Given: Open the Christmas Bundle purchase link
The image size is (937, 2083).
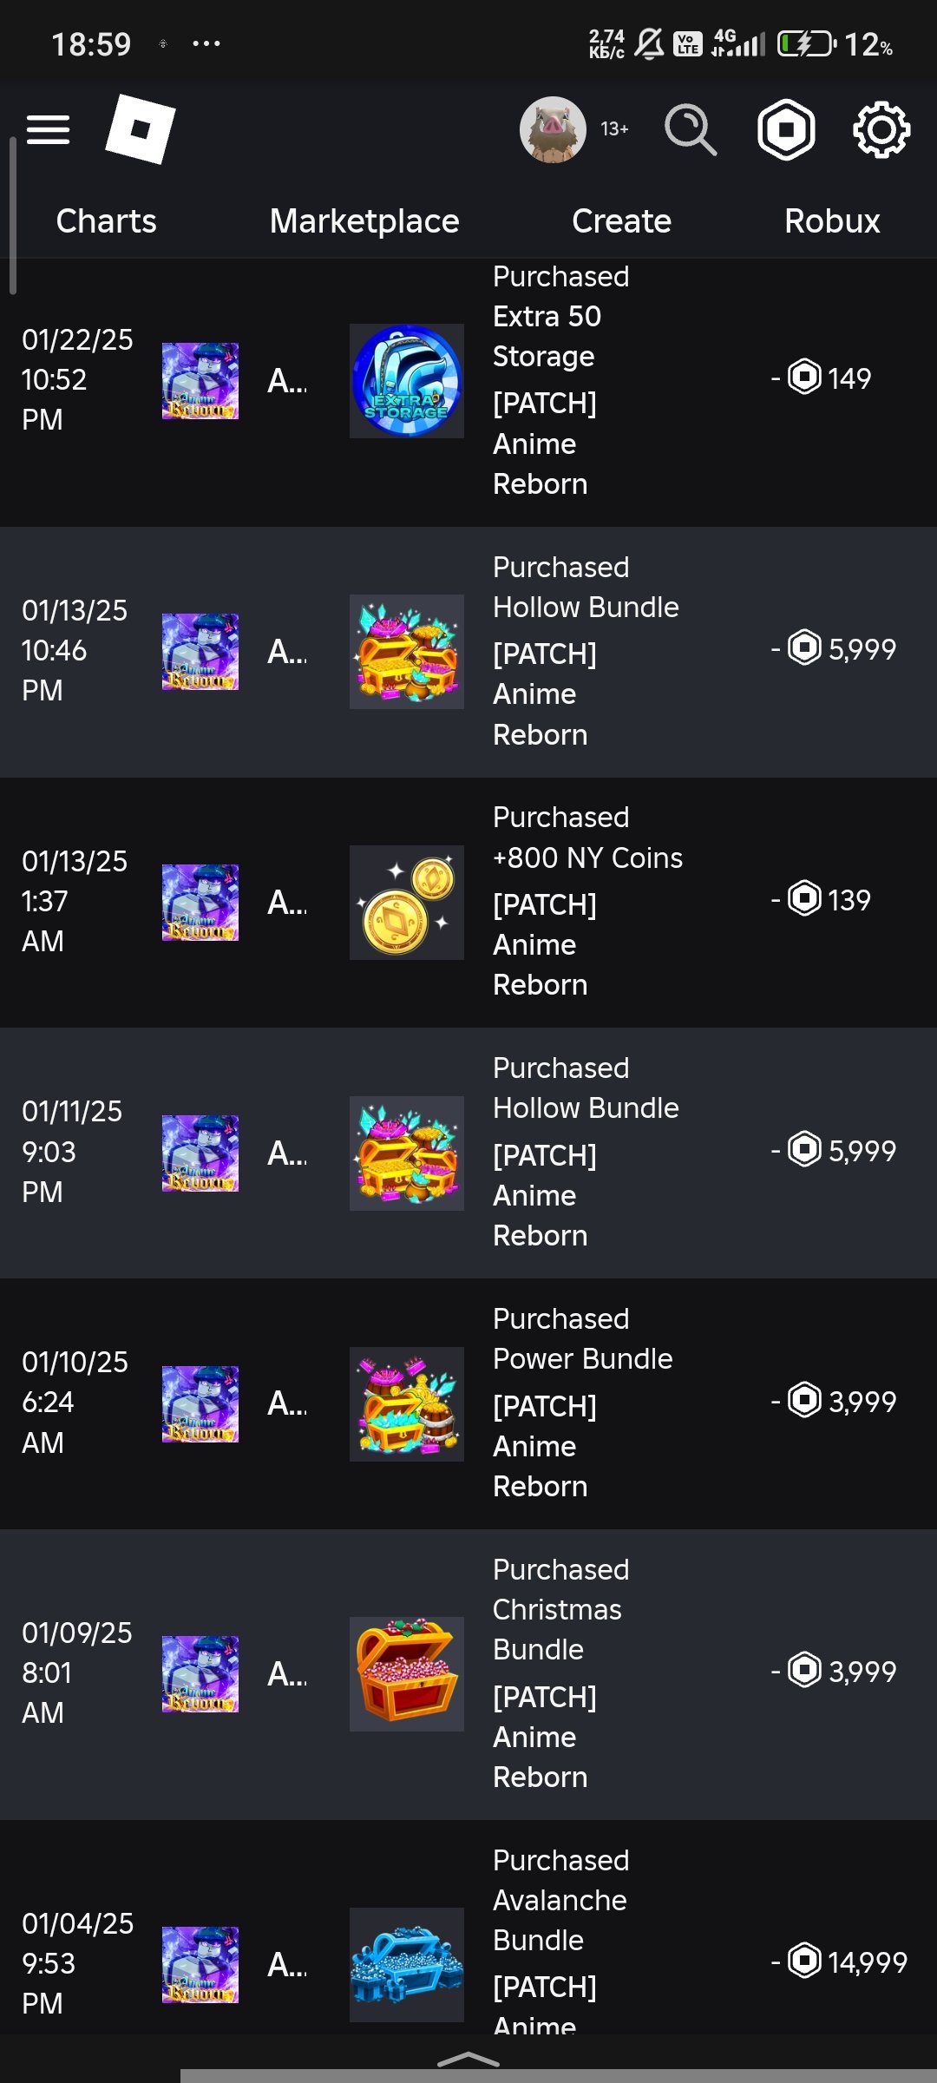Looking at the screenshot, I should click(x=556, y=1629).
